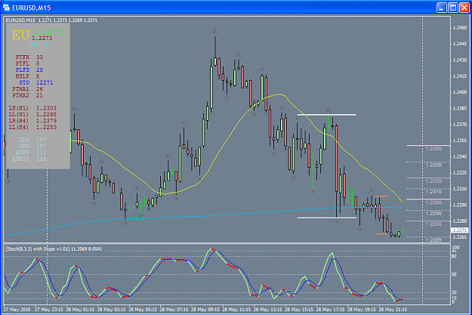Maximize the EURUSD,M15 chart window
The image size is (472, 315).
point(453,8)
